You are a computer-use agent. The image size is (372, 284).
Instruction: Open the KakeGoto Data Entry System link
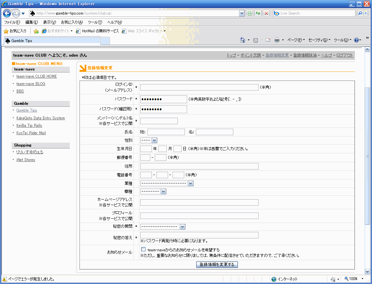coord(41,118)
